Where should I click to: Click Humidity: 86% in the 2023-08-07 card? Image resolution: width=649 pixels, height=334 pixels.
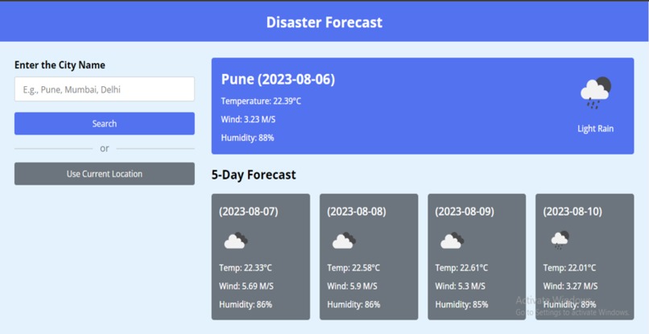[246, 304]
